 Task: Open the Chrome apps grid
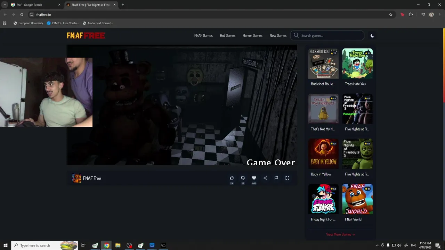coord(5,23)
